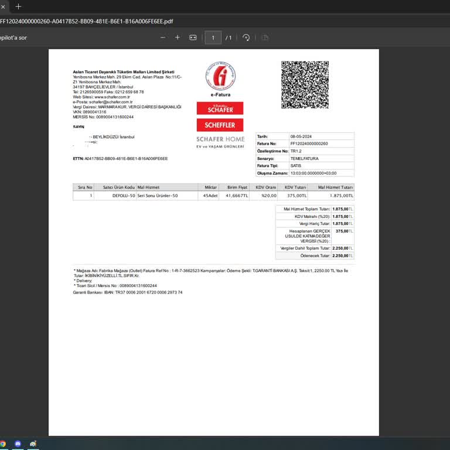Ask Copilot about this PDF
Viewport: 450px width, 450px height.
pyautogui.click(x=13, y=37)
